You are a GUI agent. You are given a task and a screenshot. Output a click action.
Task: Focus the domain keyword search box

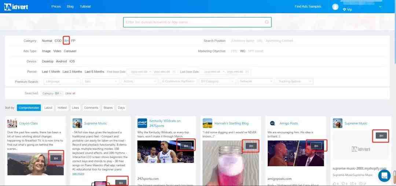(197, 22)
